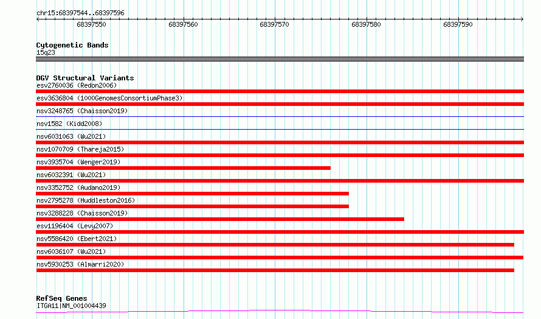Select variant nsv6032391 (Wu2021) label
The width and height of the screenshot is (541, 319).
click(x=71, y=175)
